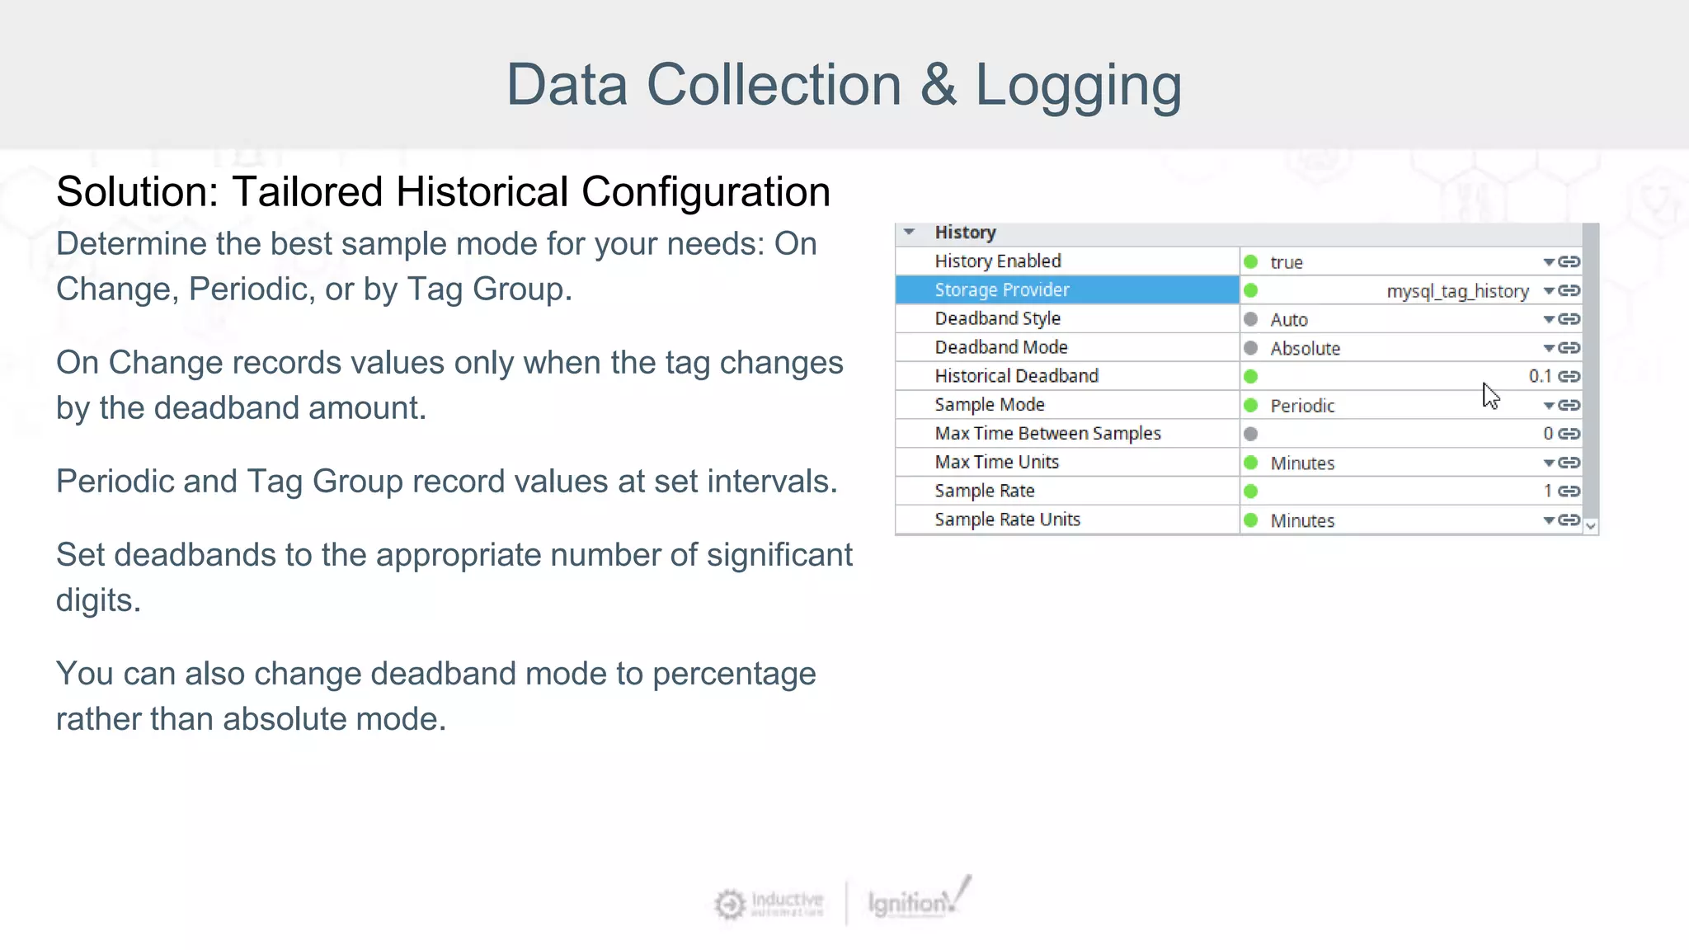Click the true value of History Enabled
This screenshot has width=1689, height=950.
(x=1287, y=262)
